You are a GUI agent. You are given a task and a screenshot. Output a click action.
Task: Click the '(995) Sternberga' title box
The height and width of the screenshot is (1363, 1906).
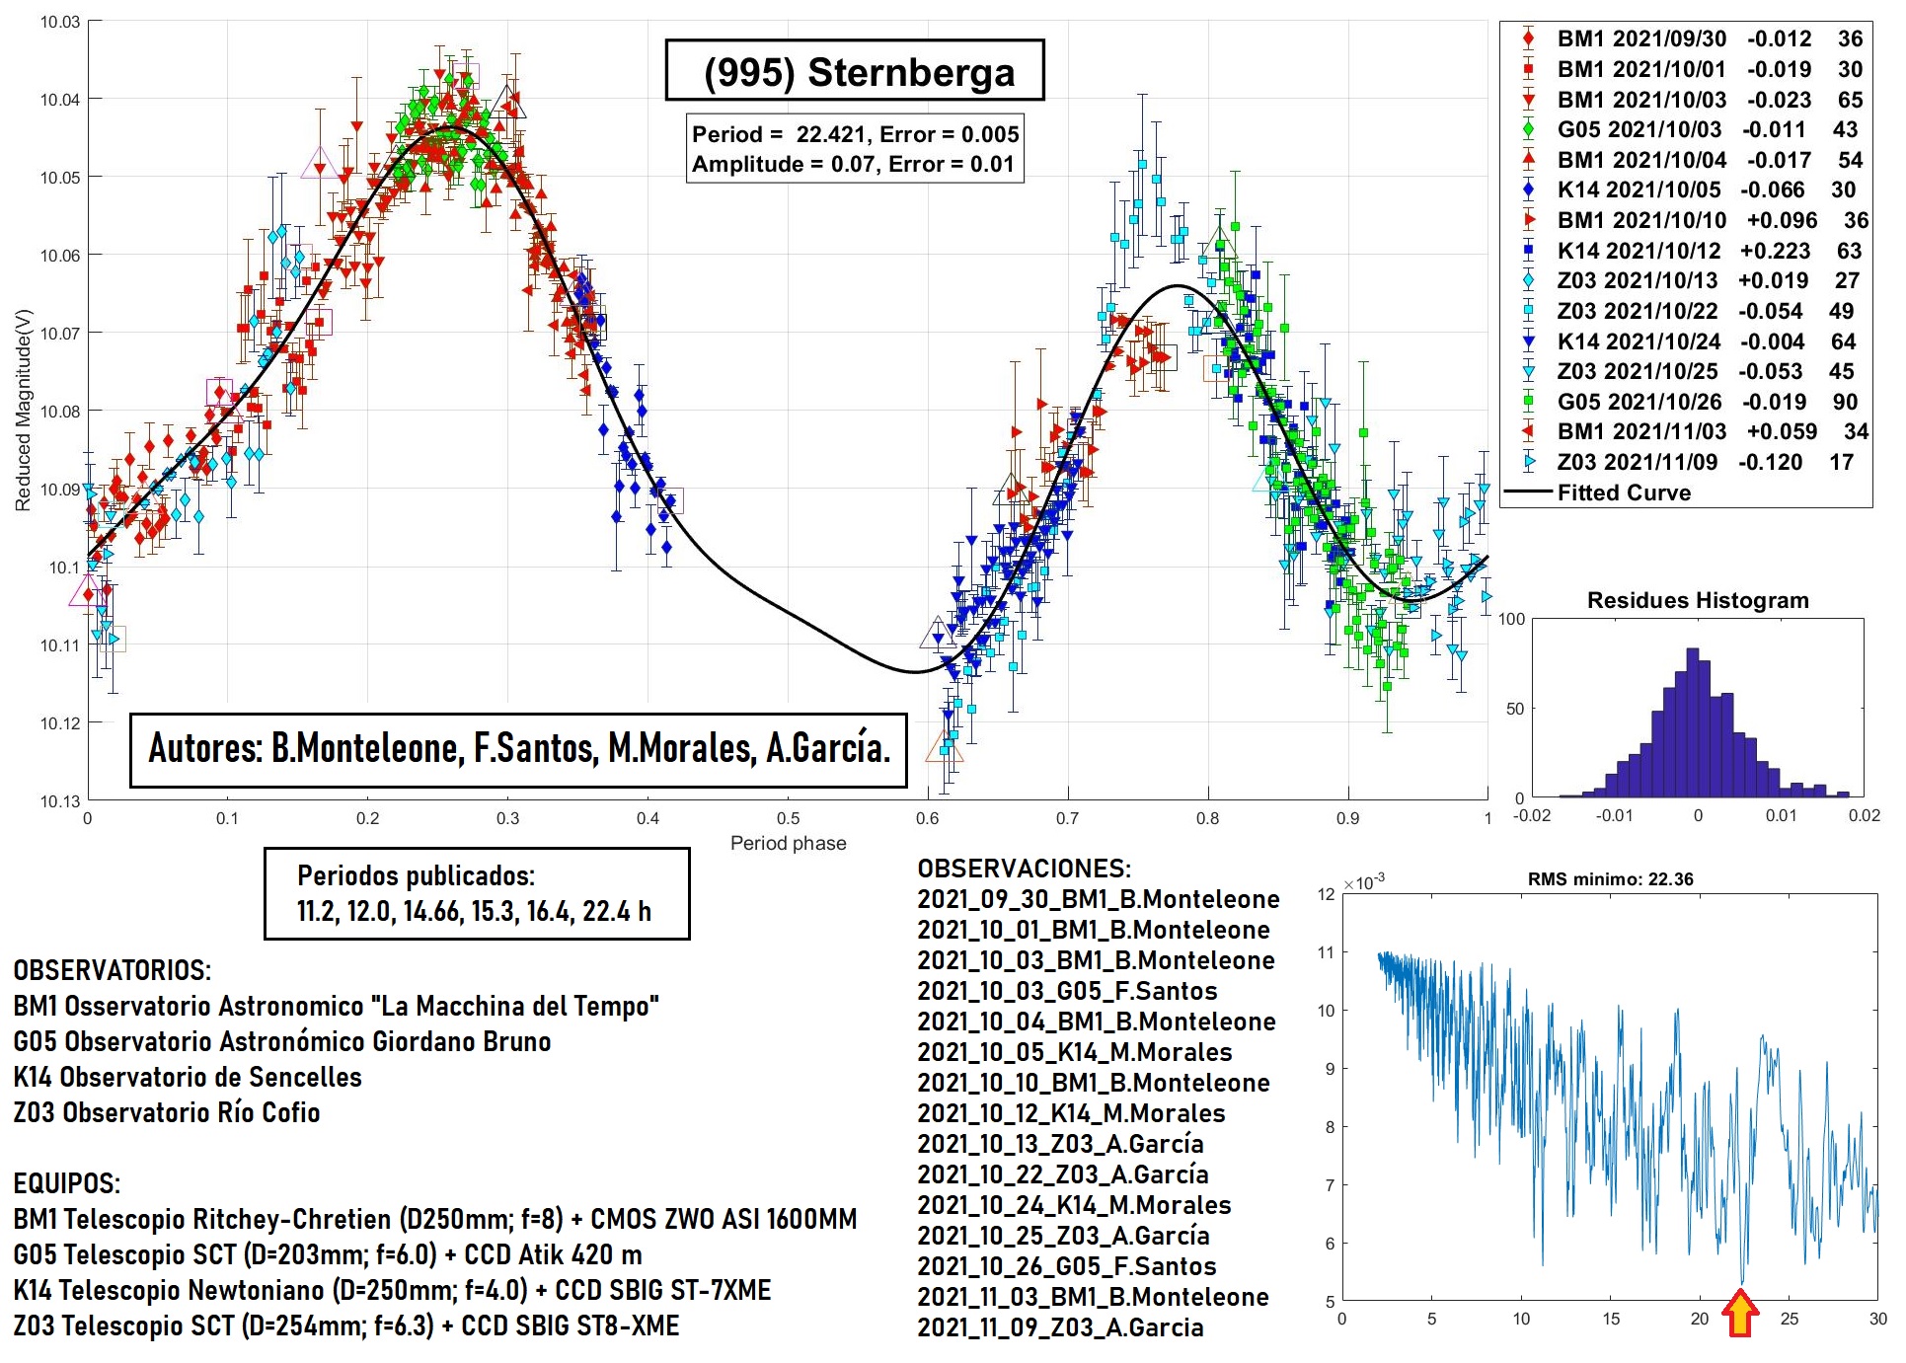pyautogui.click(x=855, y=70)
